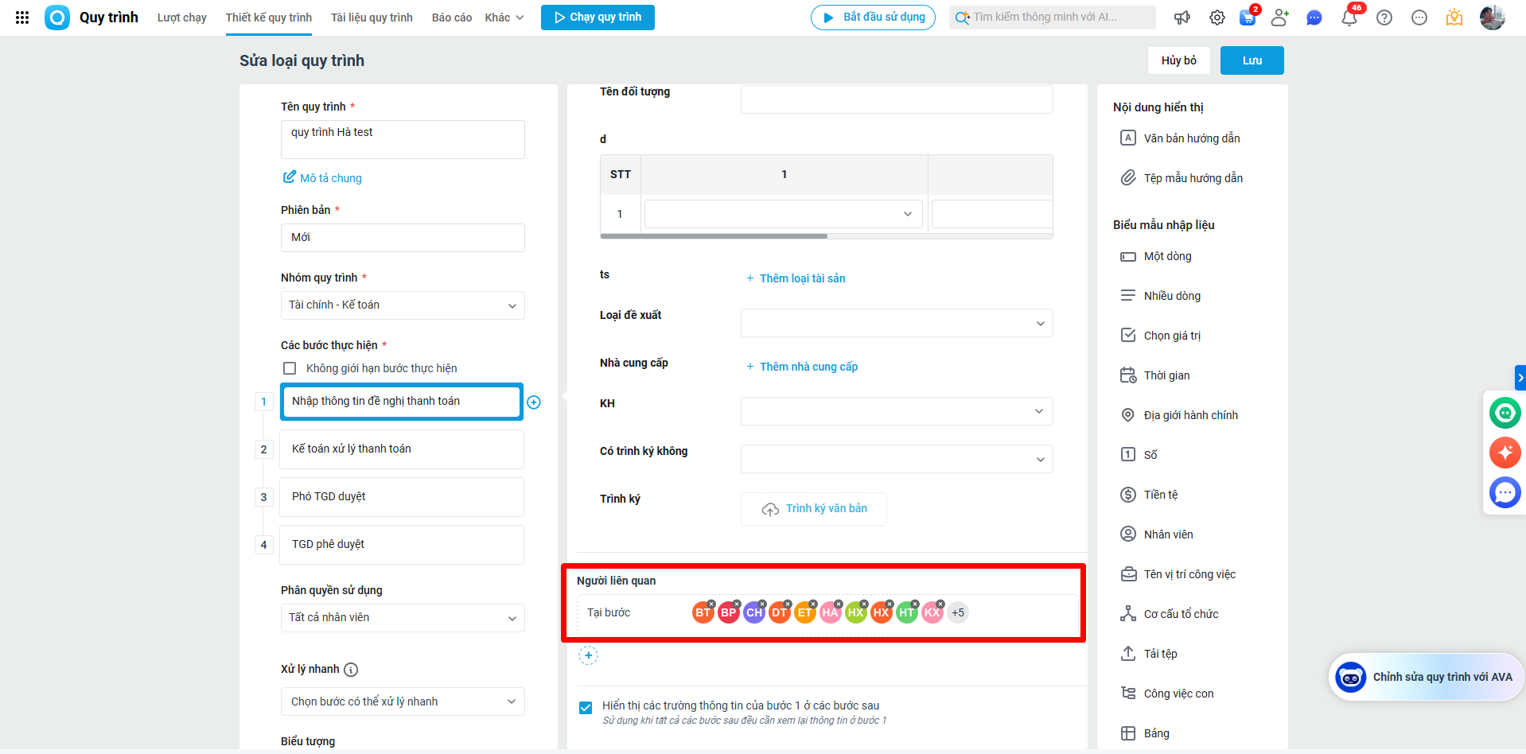Add the Tiền tệ field
1526x754 pixels.
tap(1149, 495)
